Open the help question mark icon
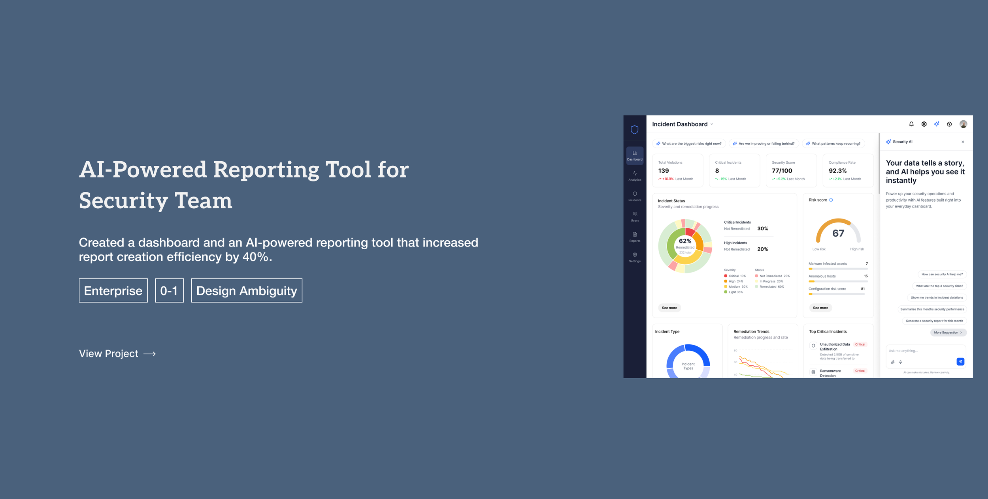 [949, 124]
